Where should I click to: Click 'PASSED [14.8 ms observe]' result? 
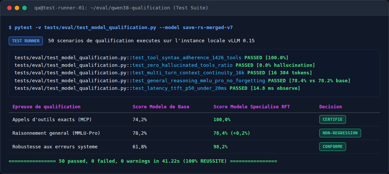265,88
